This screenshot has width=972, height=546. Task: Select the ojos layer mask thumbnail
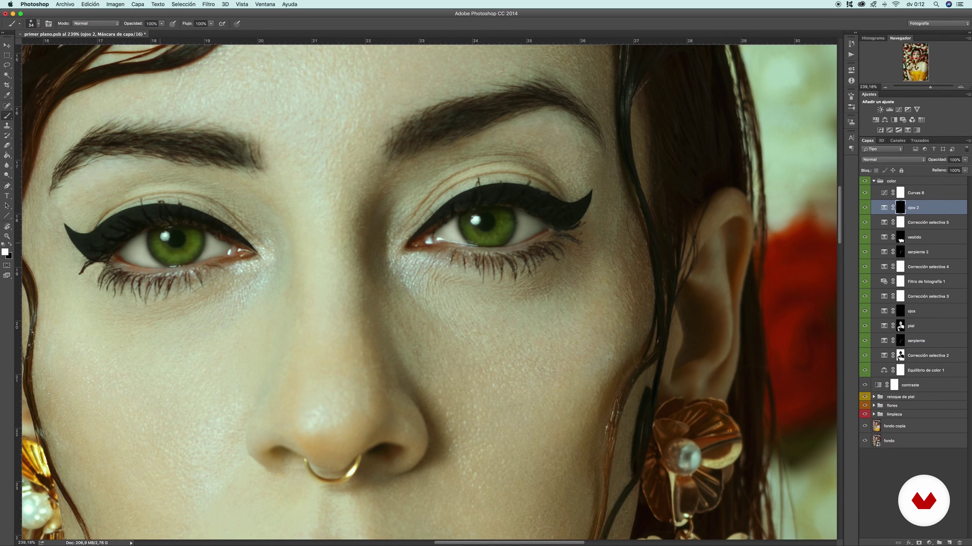click(900, 311)
